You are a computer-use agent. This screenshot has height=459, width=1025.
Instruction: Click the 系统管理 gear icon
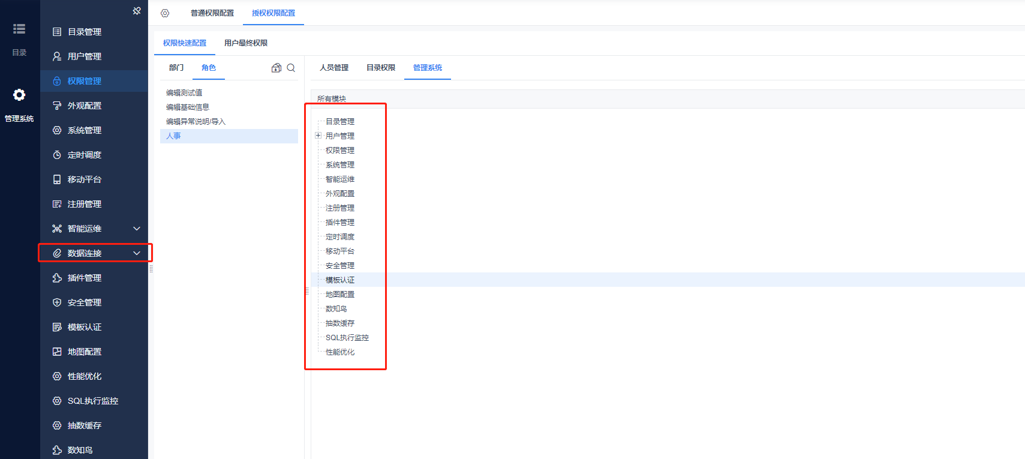click(57, 130)
